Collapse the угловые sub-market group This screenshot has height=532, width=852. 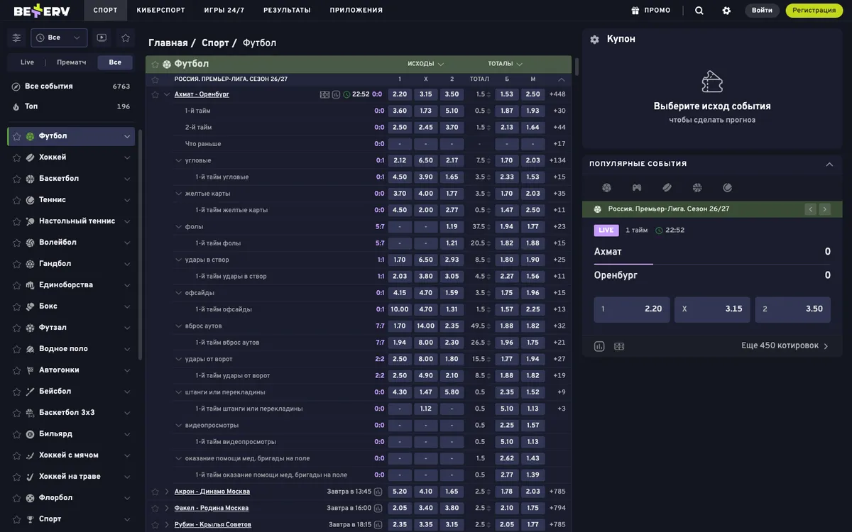(x=178, y=160)
